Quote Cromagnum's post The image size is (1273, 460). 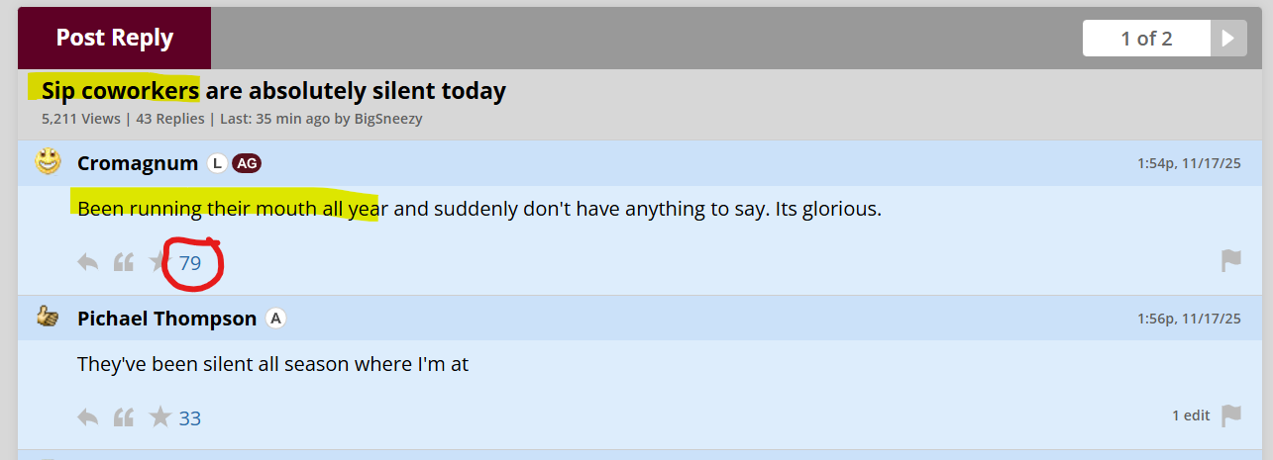[124, 262]
